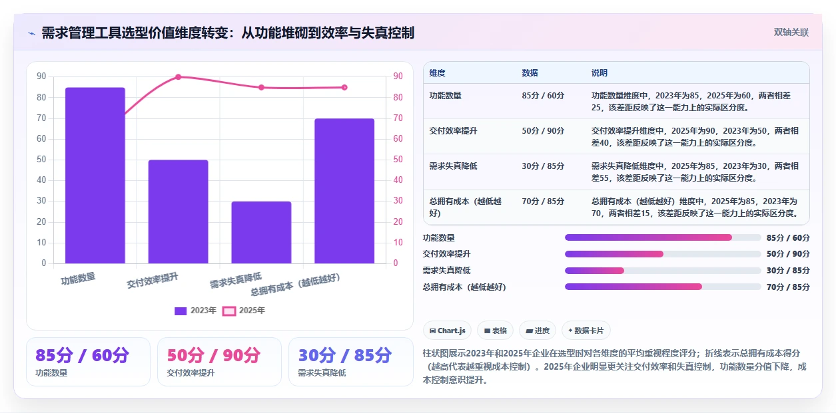Image resolution: width=836 pixels, height=413 pixels.
Task: Toggle the 2023年 legend item
Action: pos(195,311)
